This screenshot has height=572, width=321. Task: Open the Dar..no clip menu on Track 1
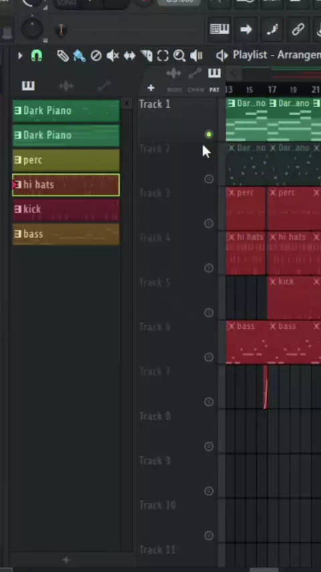tap(231, 104)
